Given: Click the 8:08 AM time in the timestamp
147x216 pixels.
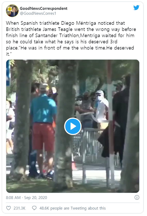Looking at the screenshot, I should pyautogui.click(x=13, y=197).
